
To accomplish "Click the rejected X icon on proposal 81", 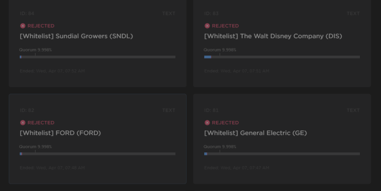I will (x=207, y=123).
